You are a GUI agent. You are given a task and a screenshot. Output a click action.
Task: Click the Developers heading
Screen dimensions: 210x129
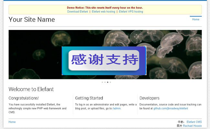[150, 98]
